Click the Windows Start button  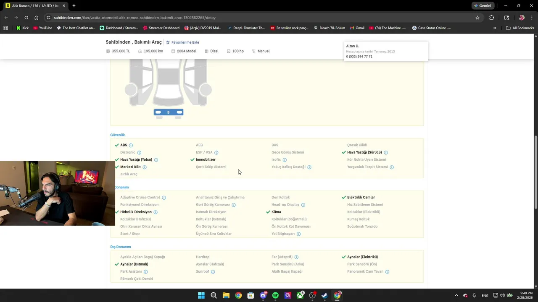[x=201, y=295]
